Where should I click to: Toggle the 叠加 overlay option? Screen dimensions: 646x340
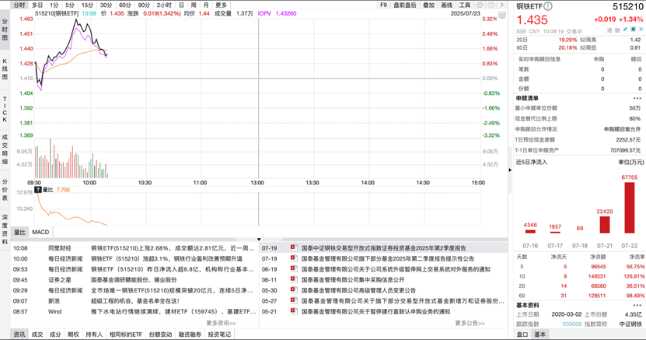(429, 5)
